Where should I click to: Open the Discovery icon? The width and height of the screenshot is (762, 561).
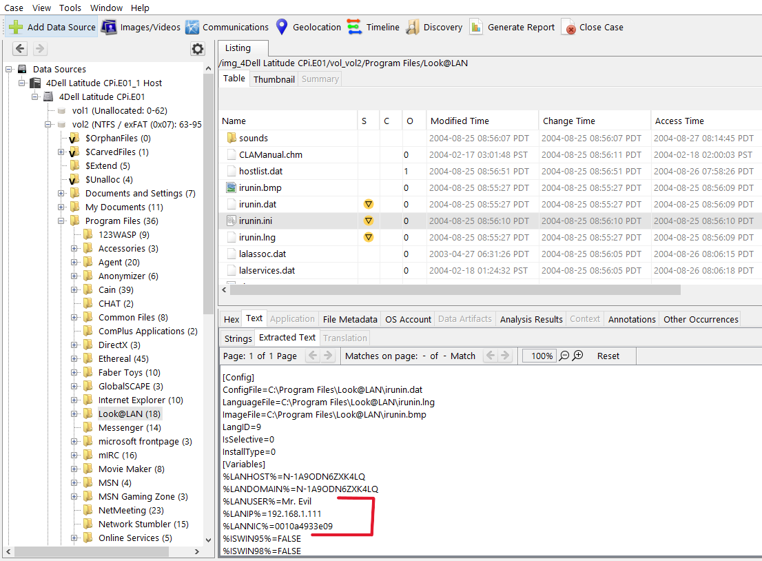412,28
